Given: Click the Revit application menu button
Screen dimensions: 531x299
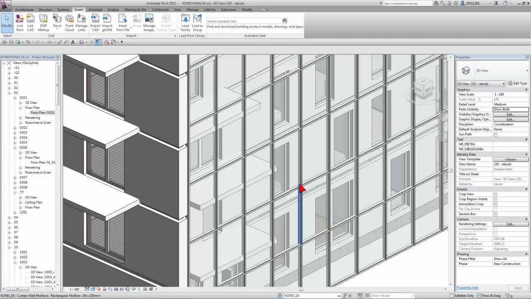Looking at the screenshot, I should [x=5, y=5].
